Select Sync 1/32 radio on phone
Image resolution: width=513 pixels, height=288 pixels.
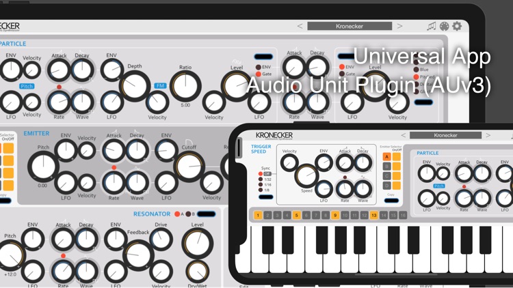pyautogui.click(x=261, y=179)
